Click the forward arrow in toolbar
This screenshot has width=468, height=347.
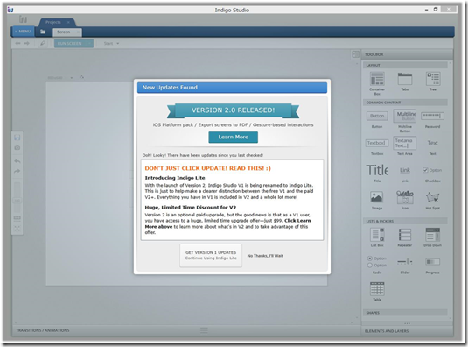pos(27,43)
